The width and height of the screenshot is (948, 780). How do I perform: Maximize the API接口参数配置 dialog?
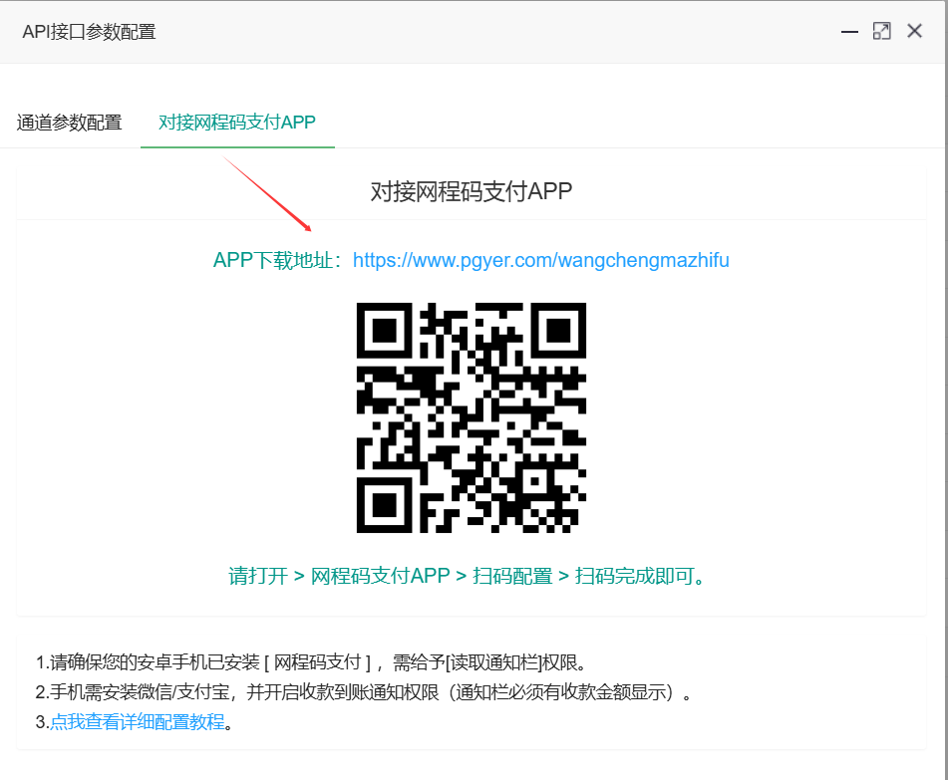point(882,31)
